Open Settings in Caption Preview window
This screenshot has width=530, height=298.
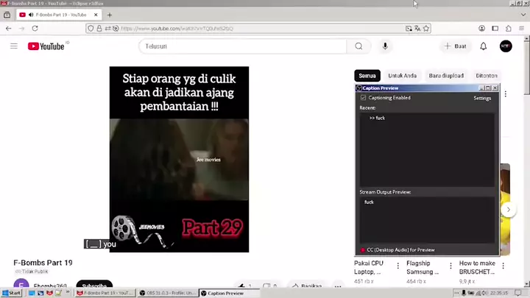pyautogui.click(x=482, y=98)
